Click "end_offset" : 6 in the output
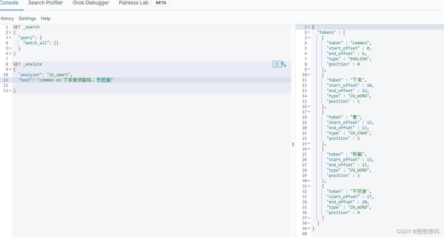The width and height of the screenshot is (444, 237). (346, 54)
